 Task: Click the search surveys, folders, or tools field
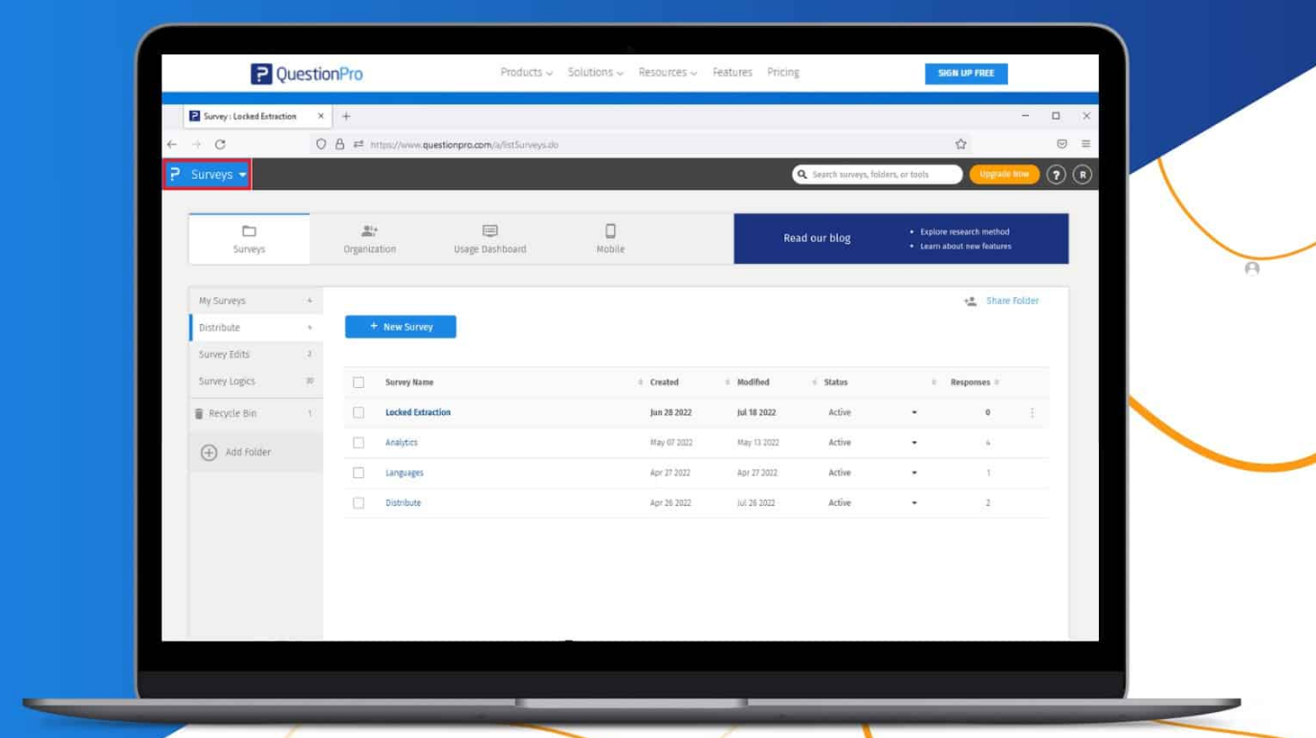877,175
